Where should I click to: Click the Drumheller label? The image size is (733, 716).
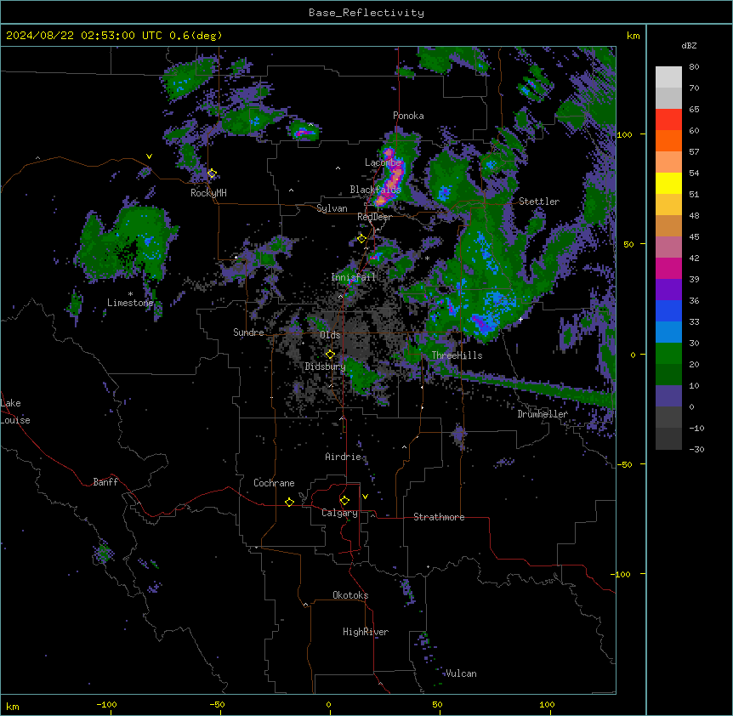(x=543, y=414)
